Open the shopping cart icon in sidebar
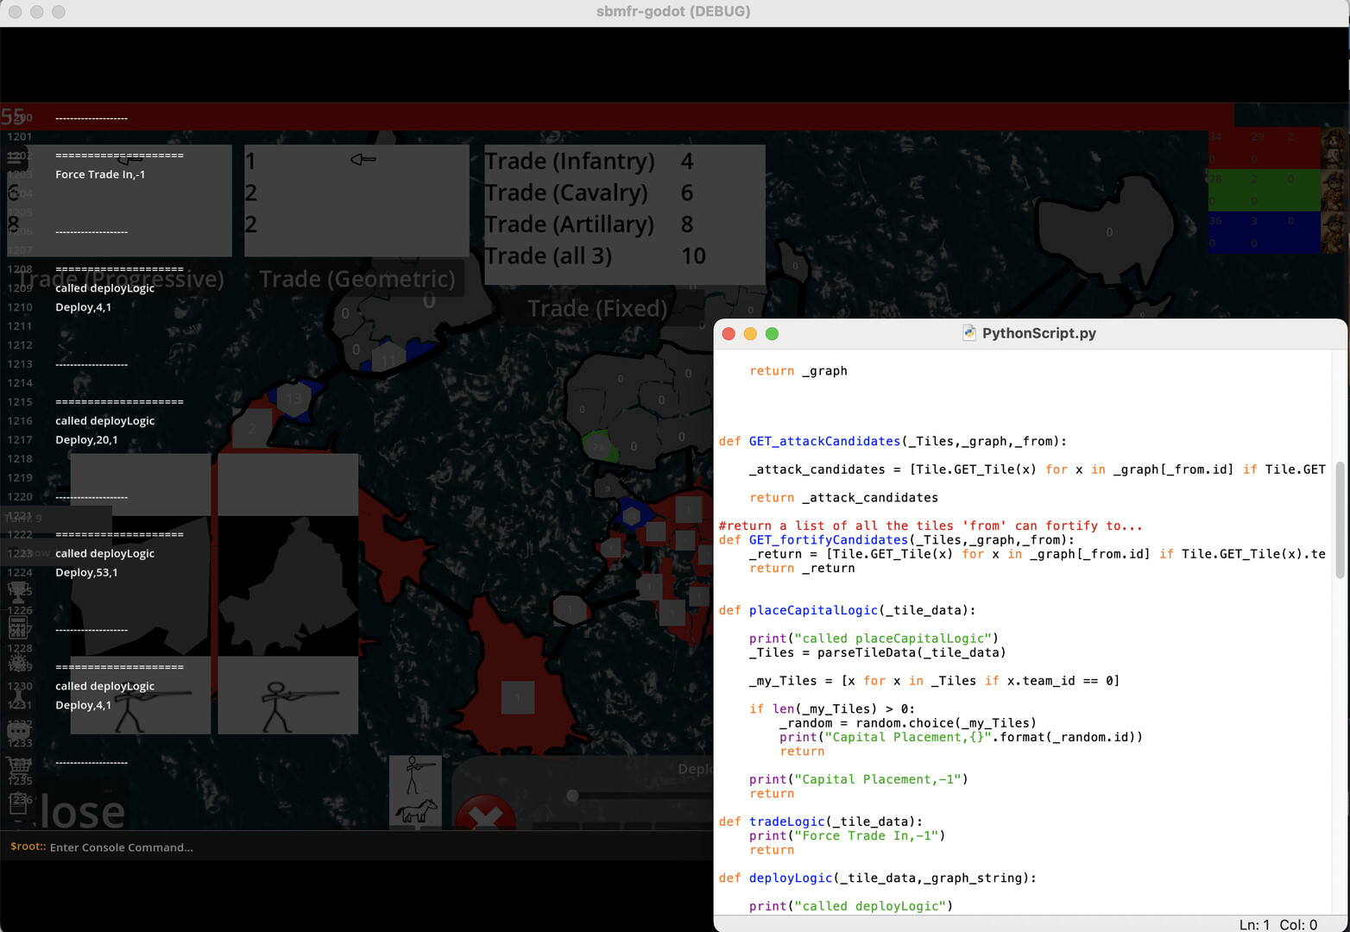 [x=18, y=765]
